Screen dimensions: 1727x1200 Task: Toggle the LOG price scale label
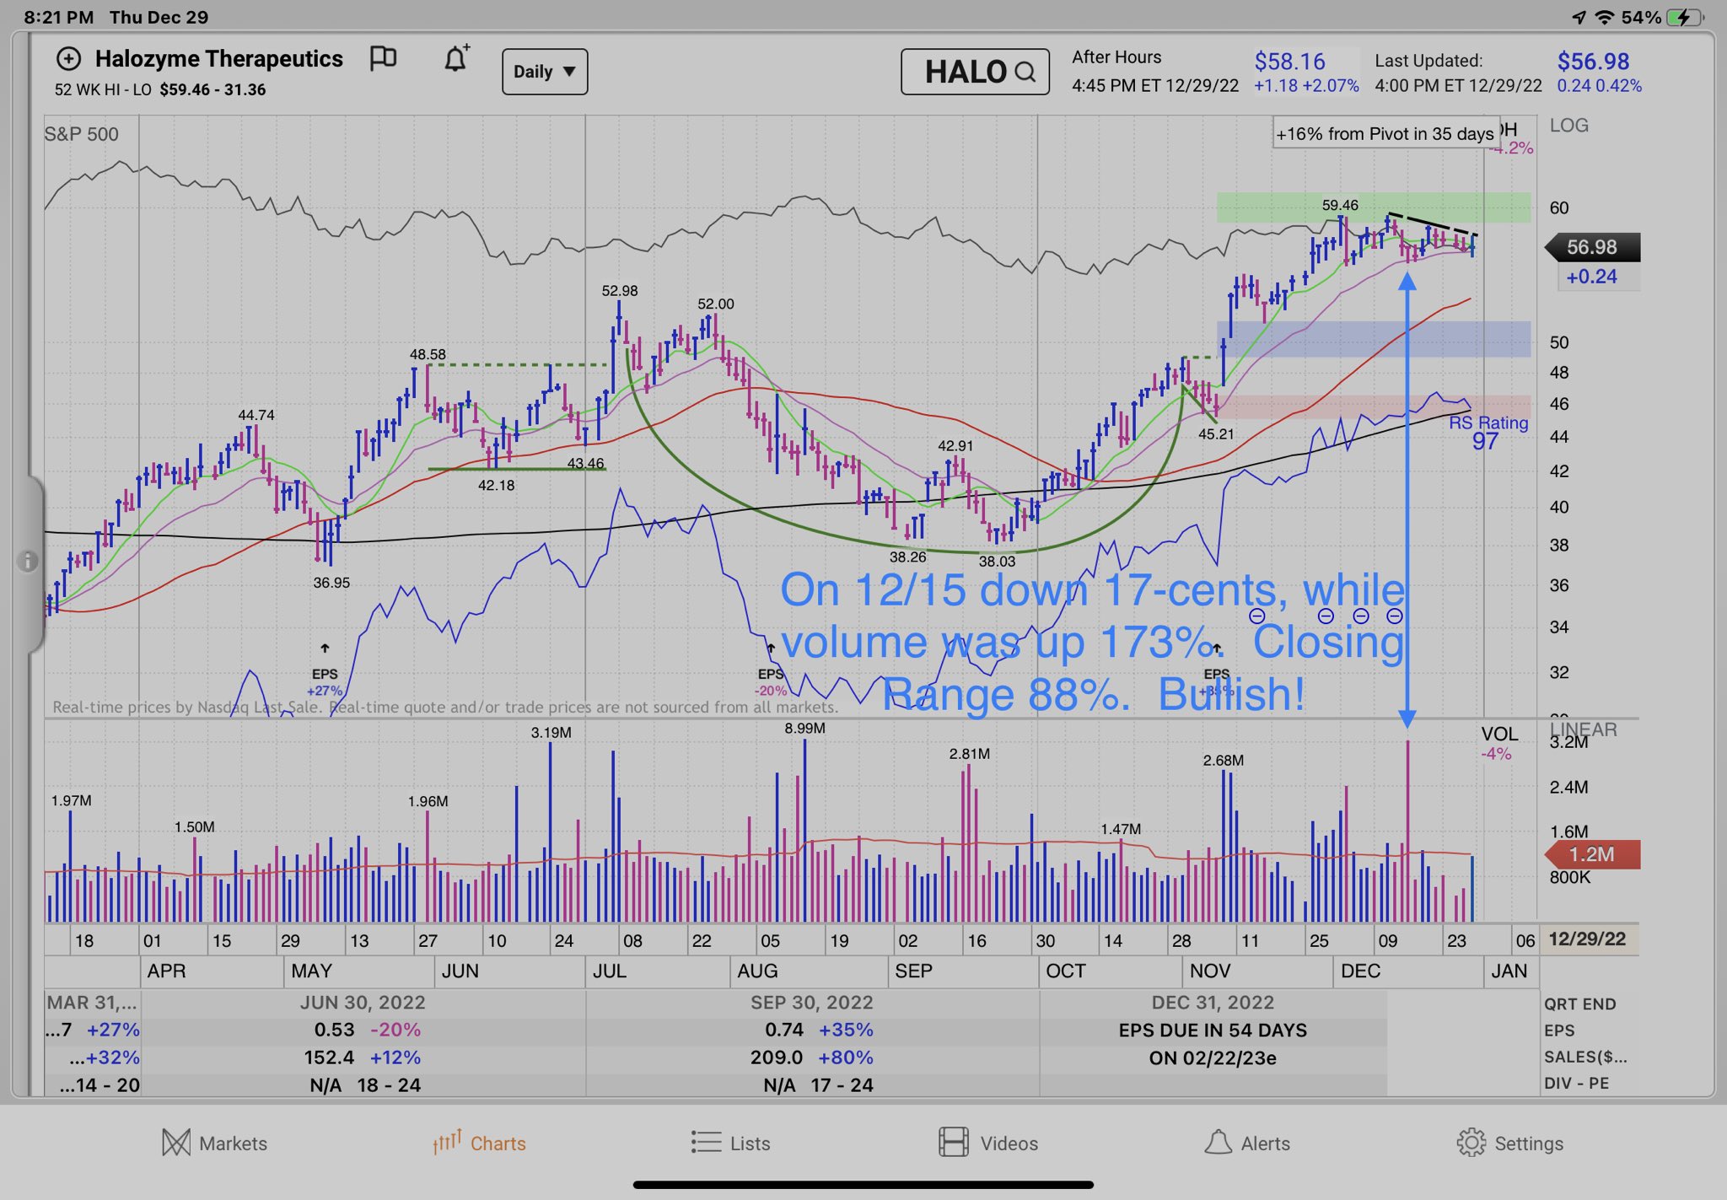1568,126
